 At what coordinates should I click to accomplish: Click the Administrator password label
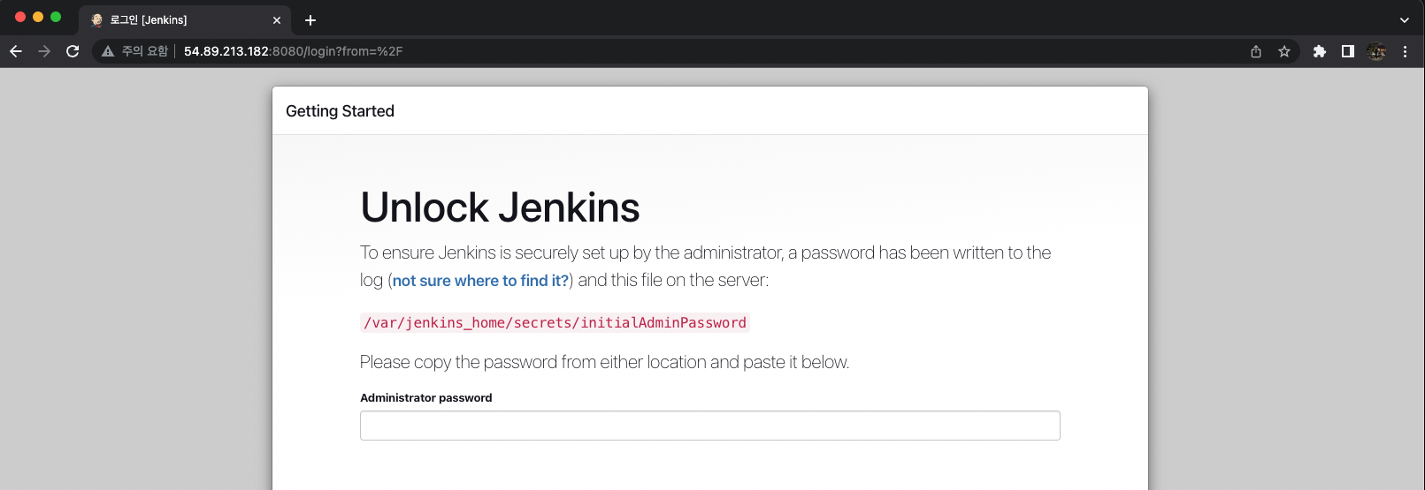[x=425, y=398]
